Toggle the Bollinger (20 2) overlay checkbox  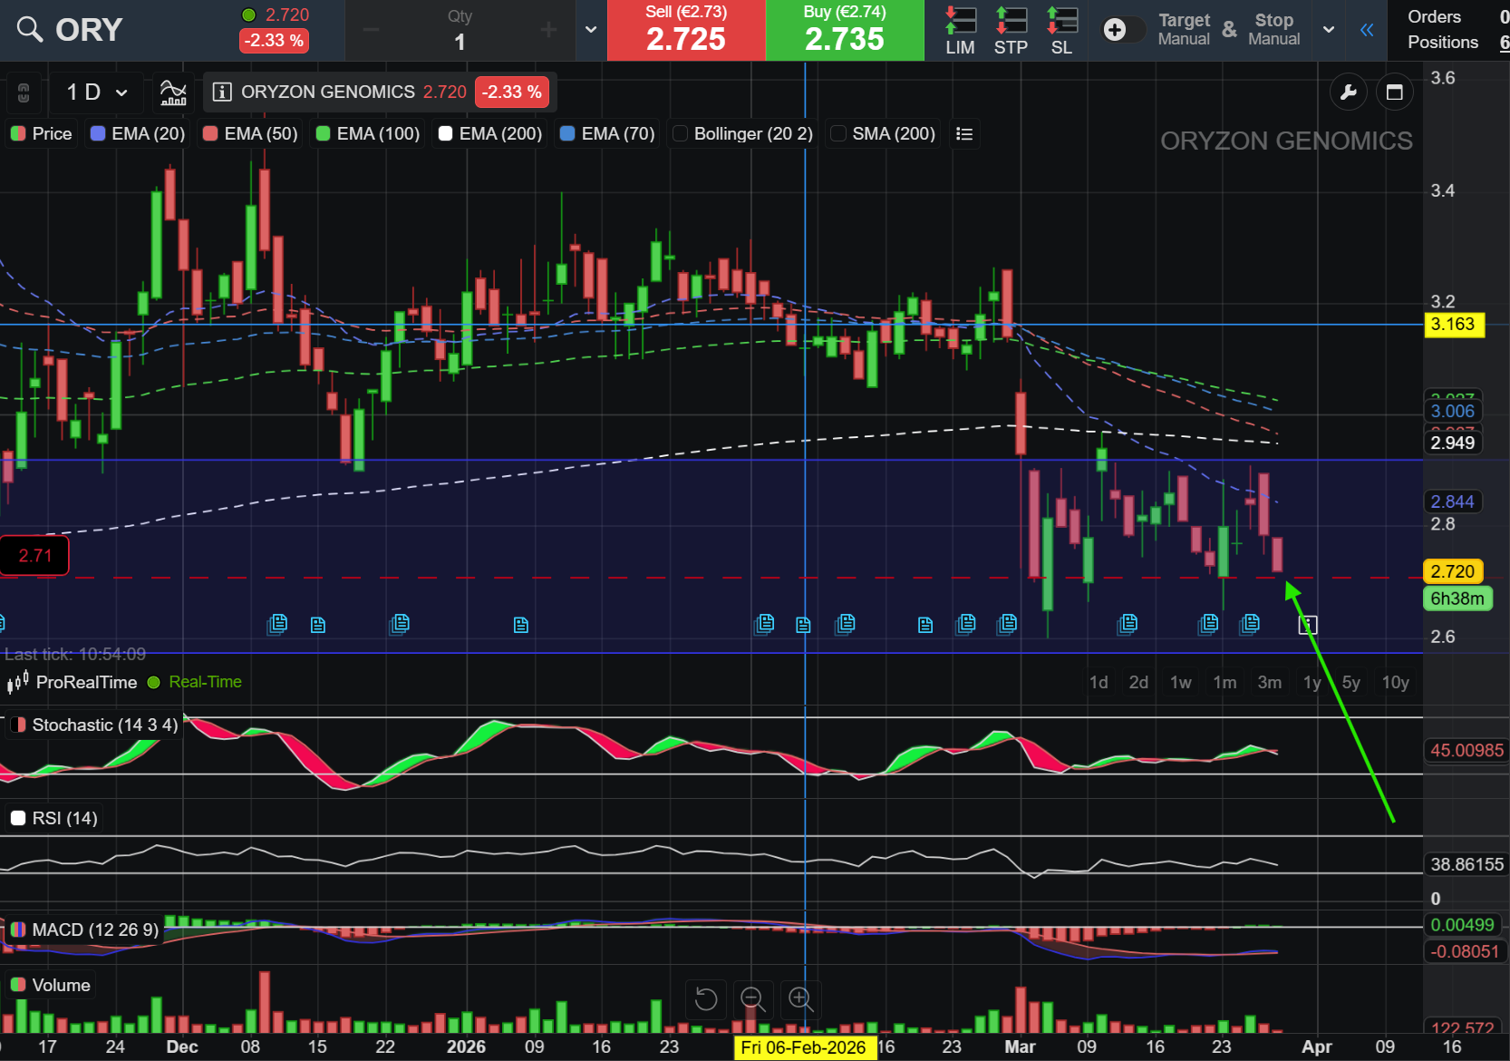coord(679,133)
